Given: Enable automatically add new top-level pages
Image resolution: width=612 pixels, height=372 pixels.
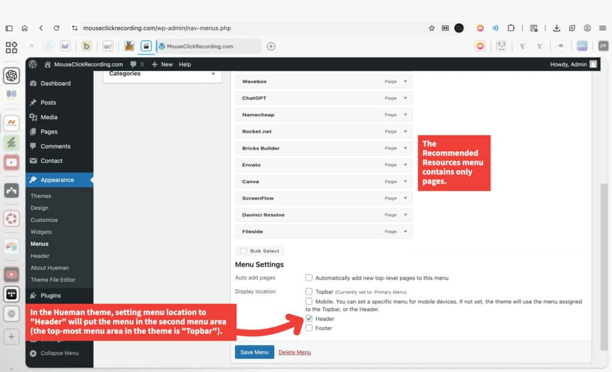Looking at the screenshot, I should click(x=309, y=278).
